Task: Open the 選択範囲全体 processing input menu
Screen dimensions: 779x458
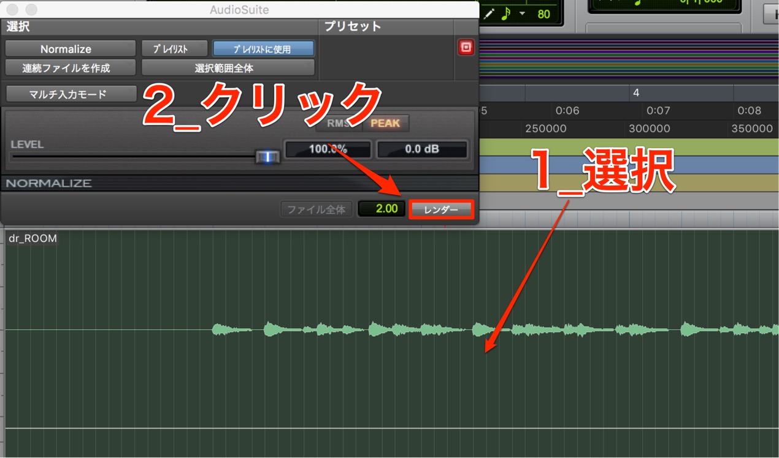Action: click(228, 67)
